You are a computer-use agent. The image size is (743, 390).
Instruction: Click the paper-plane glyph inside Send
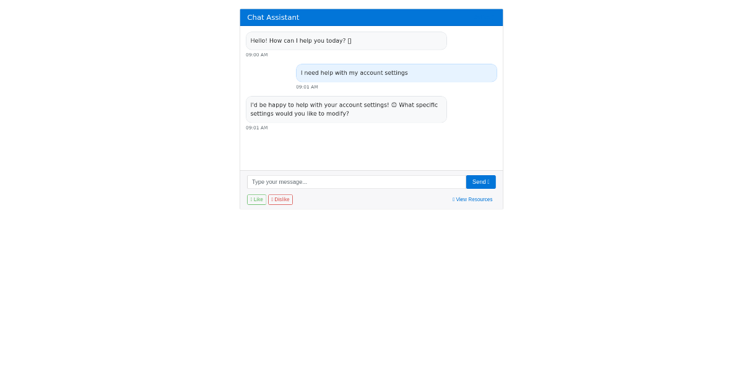click(x=489, y=181)
